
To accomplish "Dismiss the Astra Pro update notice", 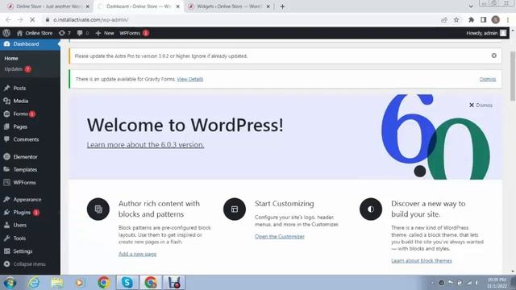I will [493, 56].
